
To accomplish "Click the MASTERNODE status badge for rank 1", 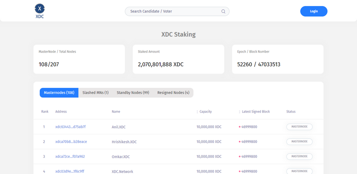I will coord(299,127).
